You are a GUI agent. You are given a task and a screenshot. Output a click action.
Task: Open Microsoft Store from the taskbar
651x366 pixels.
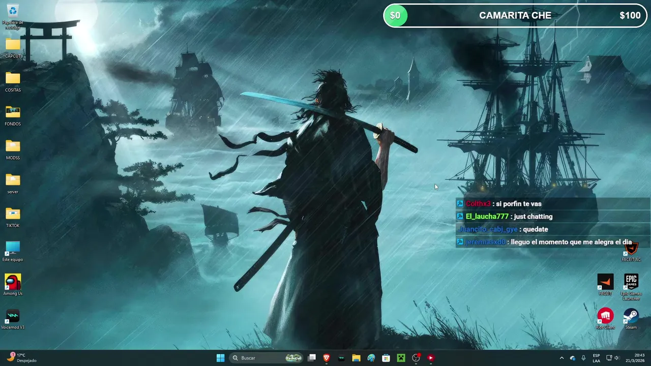386,358
